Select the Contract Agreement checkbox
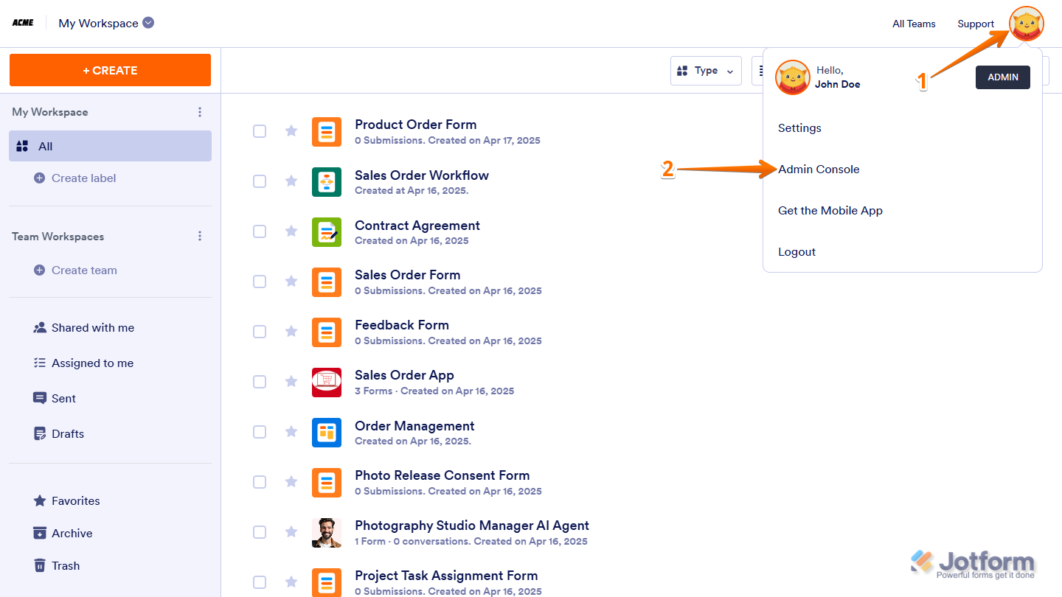The image size is (1062, 597). [x=260, y=231]
